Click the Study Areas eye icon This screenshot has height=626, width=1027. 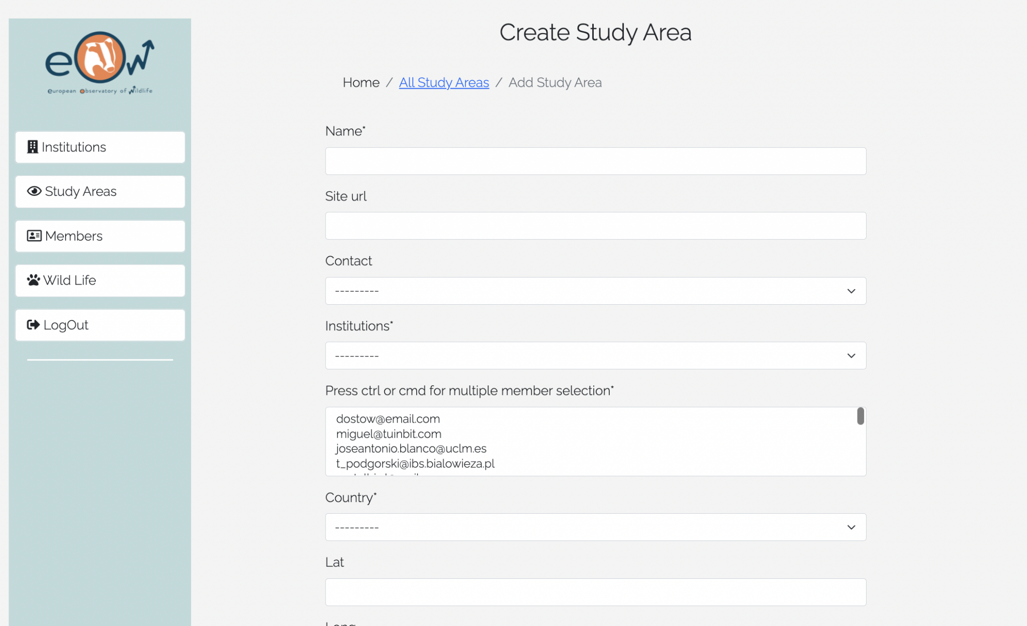[x=34, y=191]
